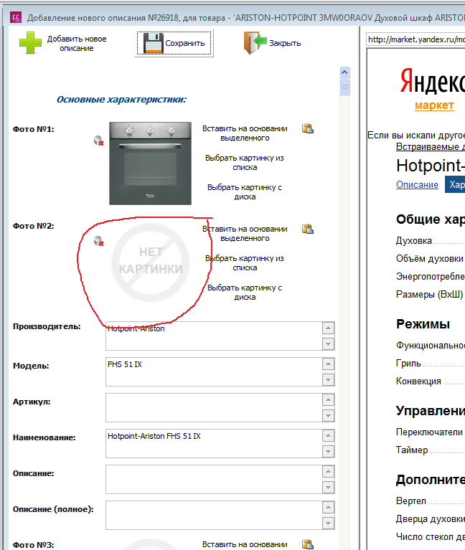Click Выбрать картинку из списка for Фото №1

[245, 162]
